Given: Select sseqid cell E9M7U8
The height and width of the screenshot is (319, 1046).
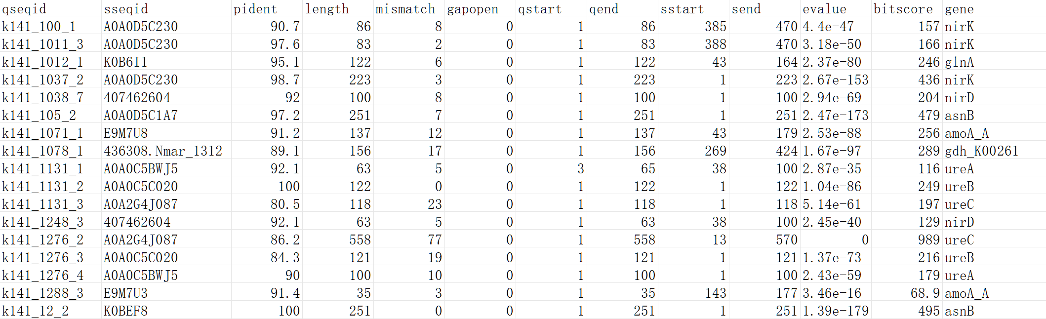Looking at the screenshot, I should [x=166, y=133].
